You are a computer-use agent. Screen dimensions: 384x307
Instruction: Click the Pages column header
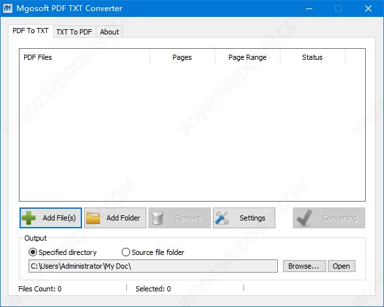pyautogui.click(x=182, y=57)
